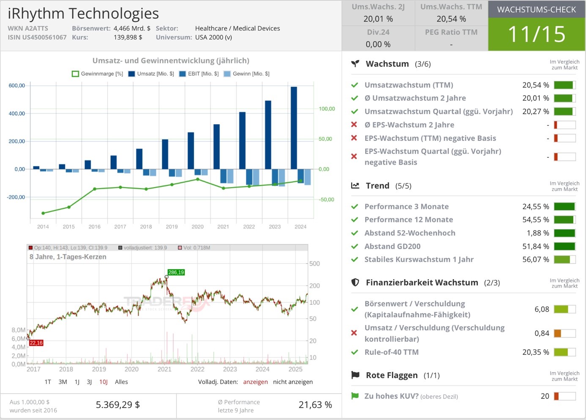Click market bar for Zu hohes KUV
The width and height of the screenshot is (586, 420).
click(x=565, y=396)
